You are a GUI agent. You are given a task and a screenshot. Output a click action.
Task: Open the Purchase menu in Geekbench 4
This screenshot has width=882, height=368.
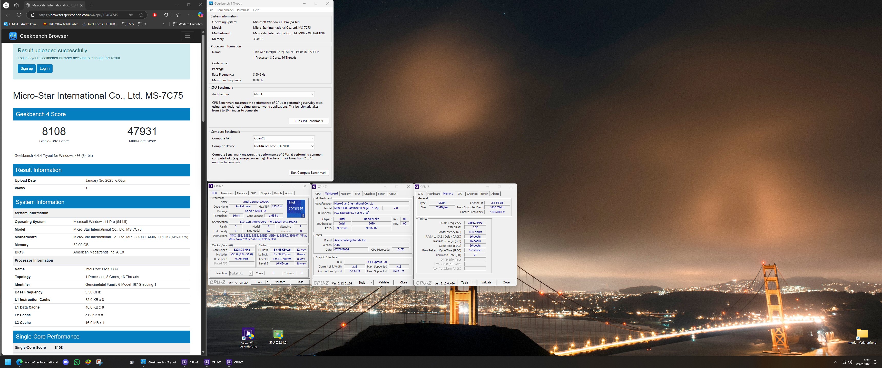243,10
